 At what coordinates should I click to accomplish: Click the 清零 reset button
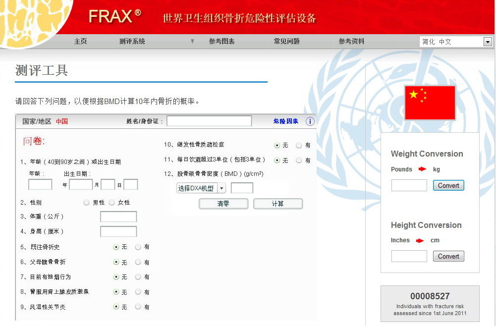point(223,204)
